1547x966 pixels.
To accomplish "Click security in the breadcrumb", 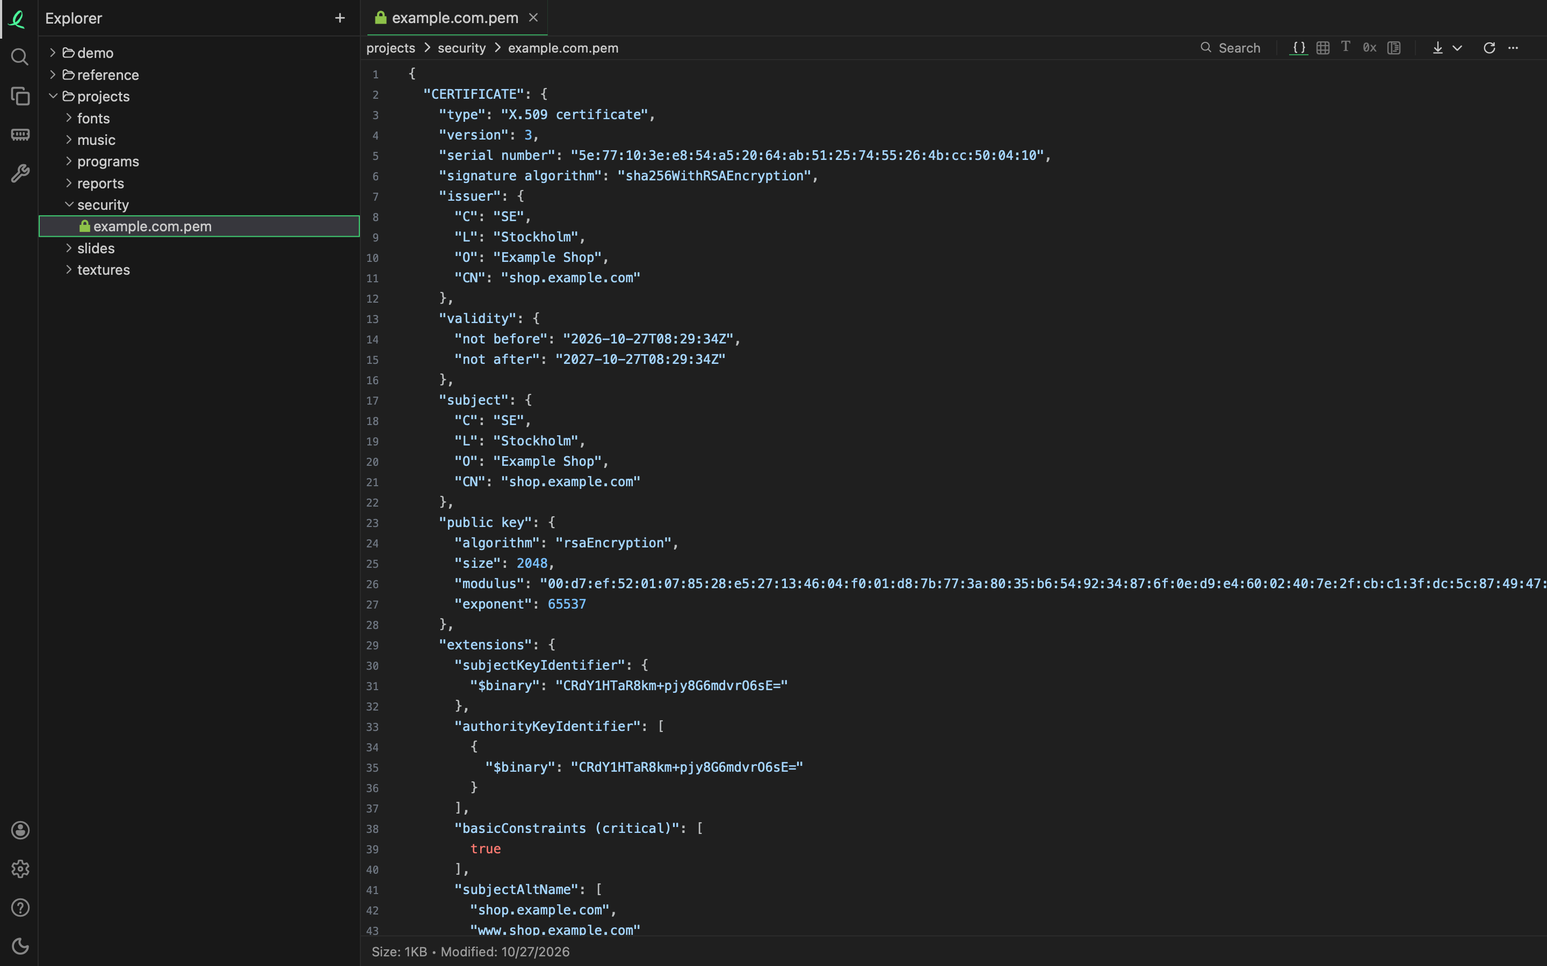I will [x=461, y=48].
